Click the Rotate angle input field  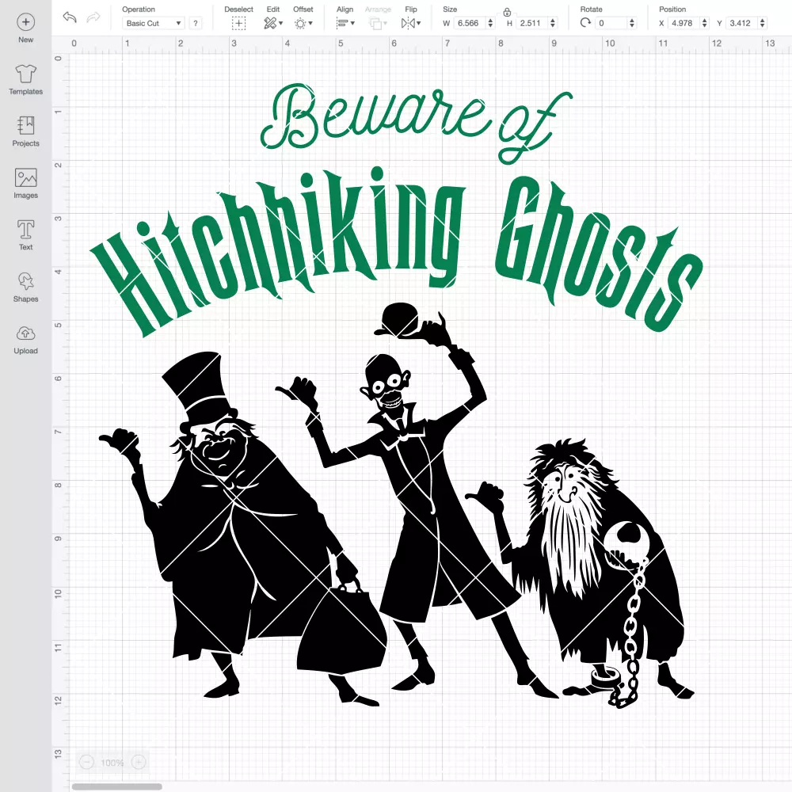pos(611,23)
